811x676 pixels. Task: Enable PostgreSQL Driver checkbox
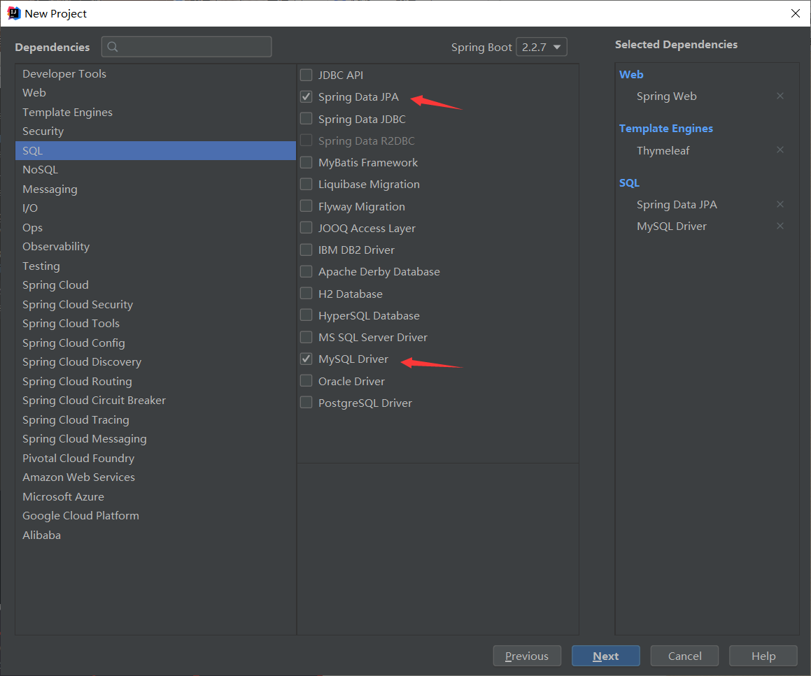coord(306,403)
